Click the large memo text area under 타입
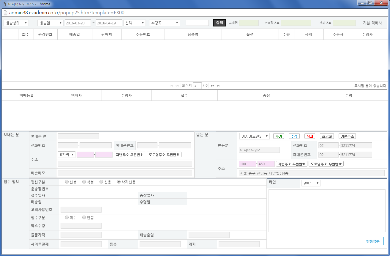Screen dimensions: 390x256 coord(327,211)
